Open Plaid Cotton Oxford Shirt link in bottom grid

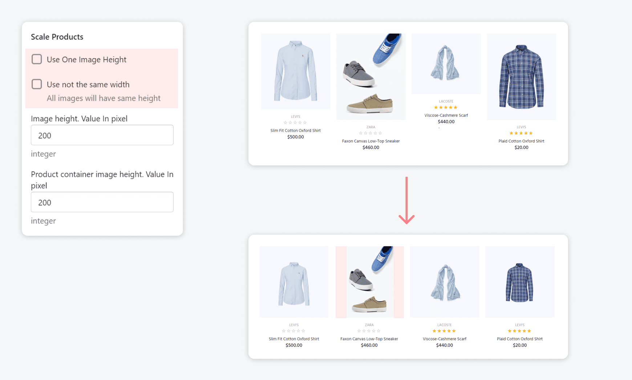[x=519, y=339]
